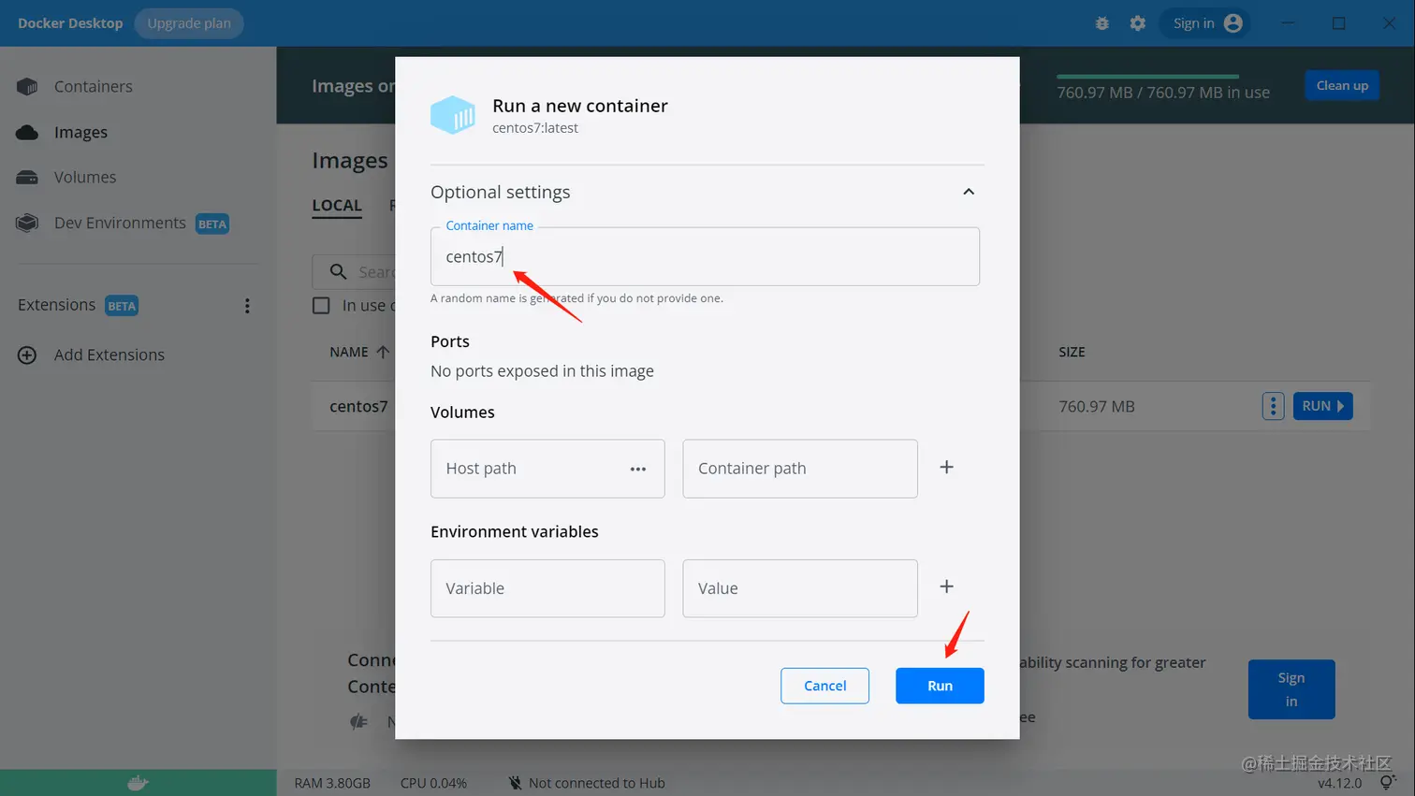
Task: Click the user avatar icon
Action: (1233, 23)
